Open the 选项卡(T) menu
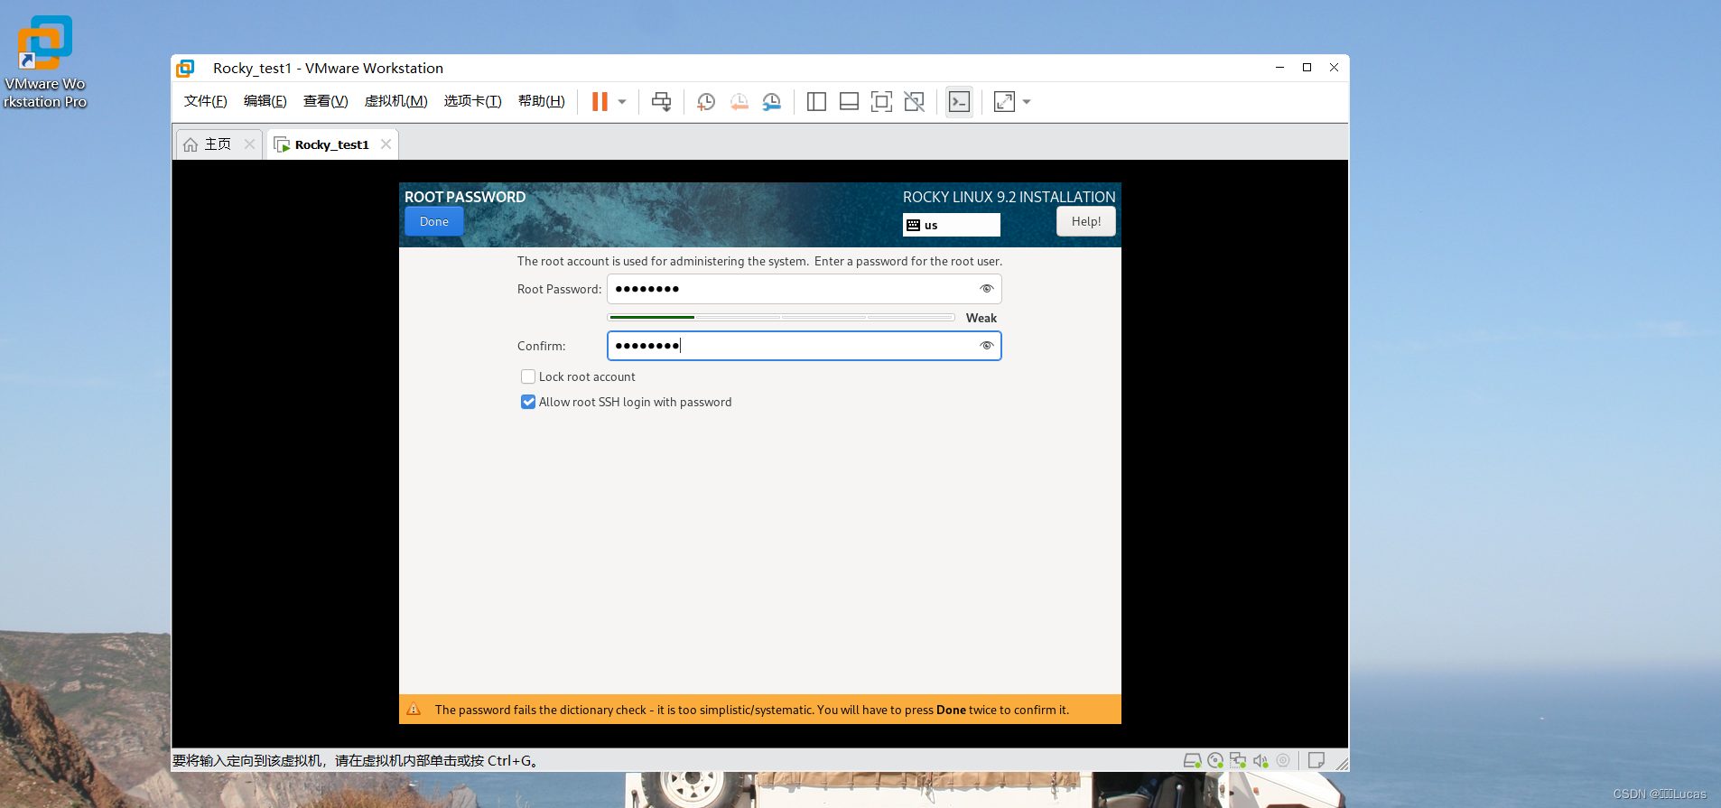1721x808 pixels. 472,101
